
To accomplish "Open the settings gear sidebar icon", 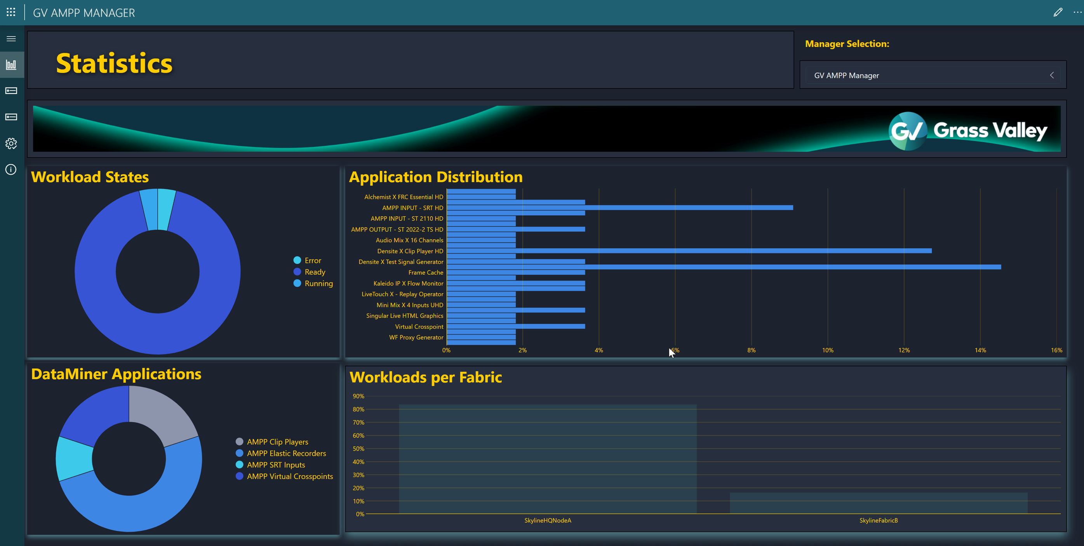I will (11, 143).
